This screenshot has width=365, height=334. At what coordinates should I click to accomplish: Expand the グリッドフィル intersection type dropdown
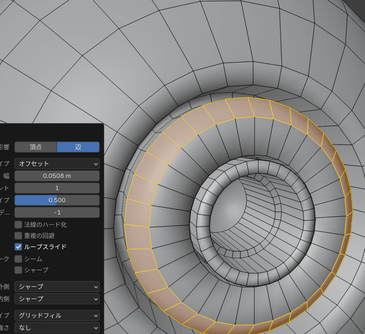pyautogui.click(x=57, y=315)
